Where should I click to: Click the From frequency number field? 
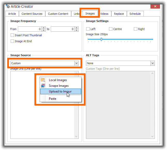[x=30, y=29]
